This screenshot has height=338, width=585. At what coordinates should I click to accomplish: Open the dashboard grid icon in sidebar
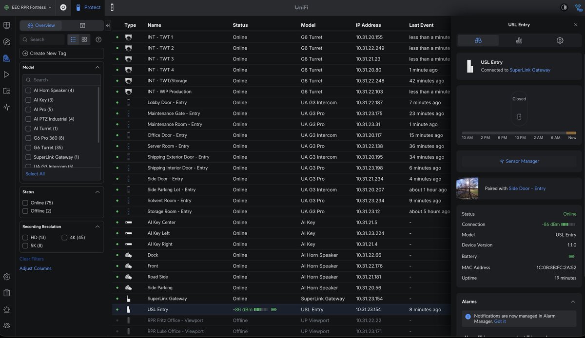(6, 25)
